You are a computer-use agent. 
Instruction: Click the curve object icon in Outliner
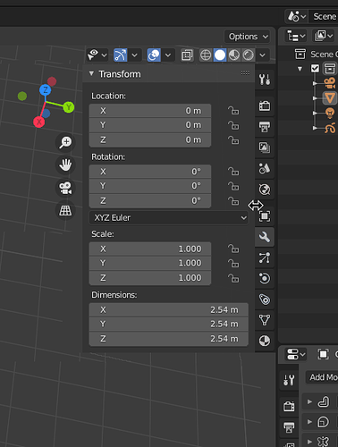[x=330, y=128]
